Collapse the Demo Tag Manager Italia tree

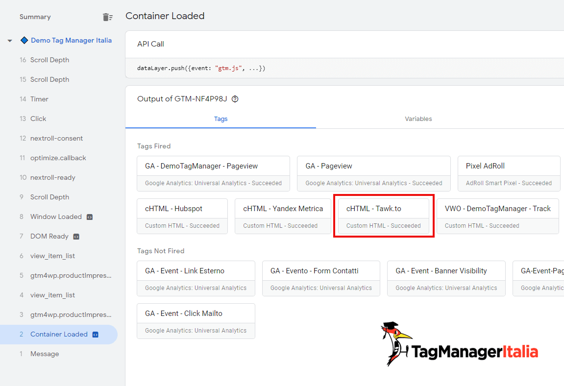[x=10, y=41]
